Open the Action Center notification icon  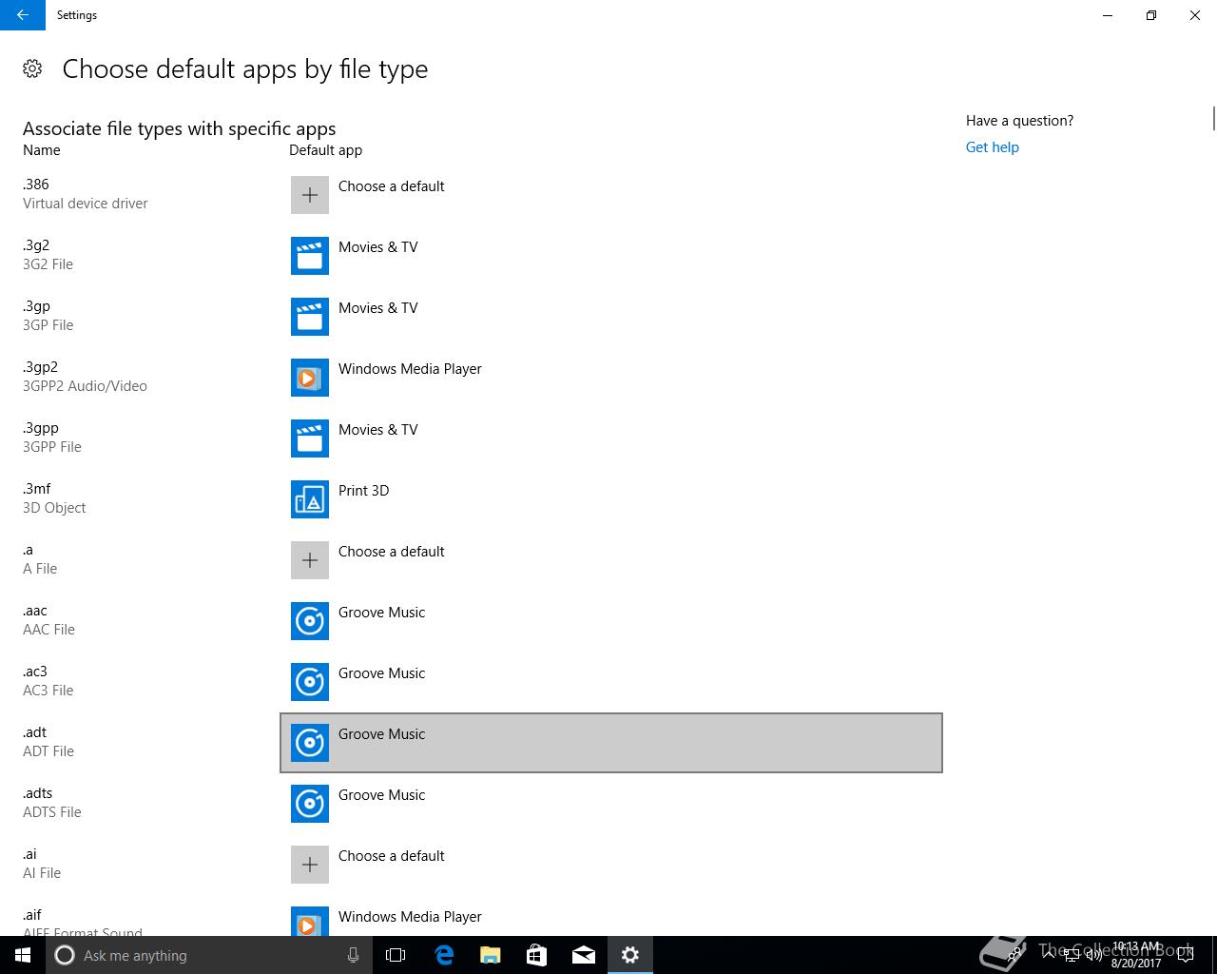[x=1186, y=955]
